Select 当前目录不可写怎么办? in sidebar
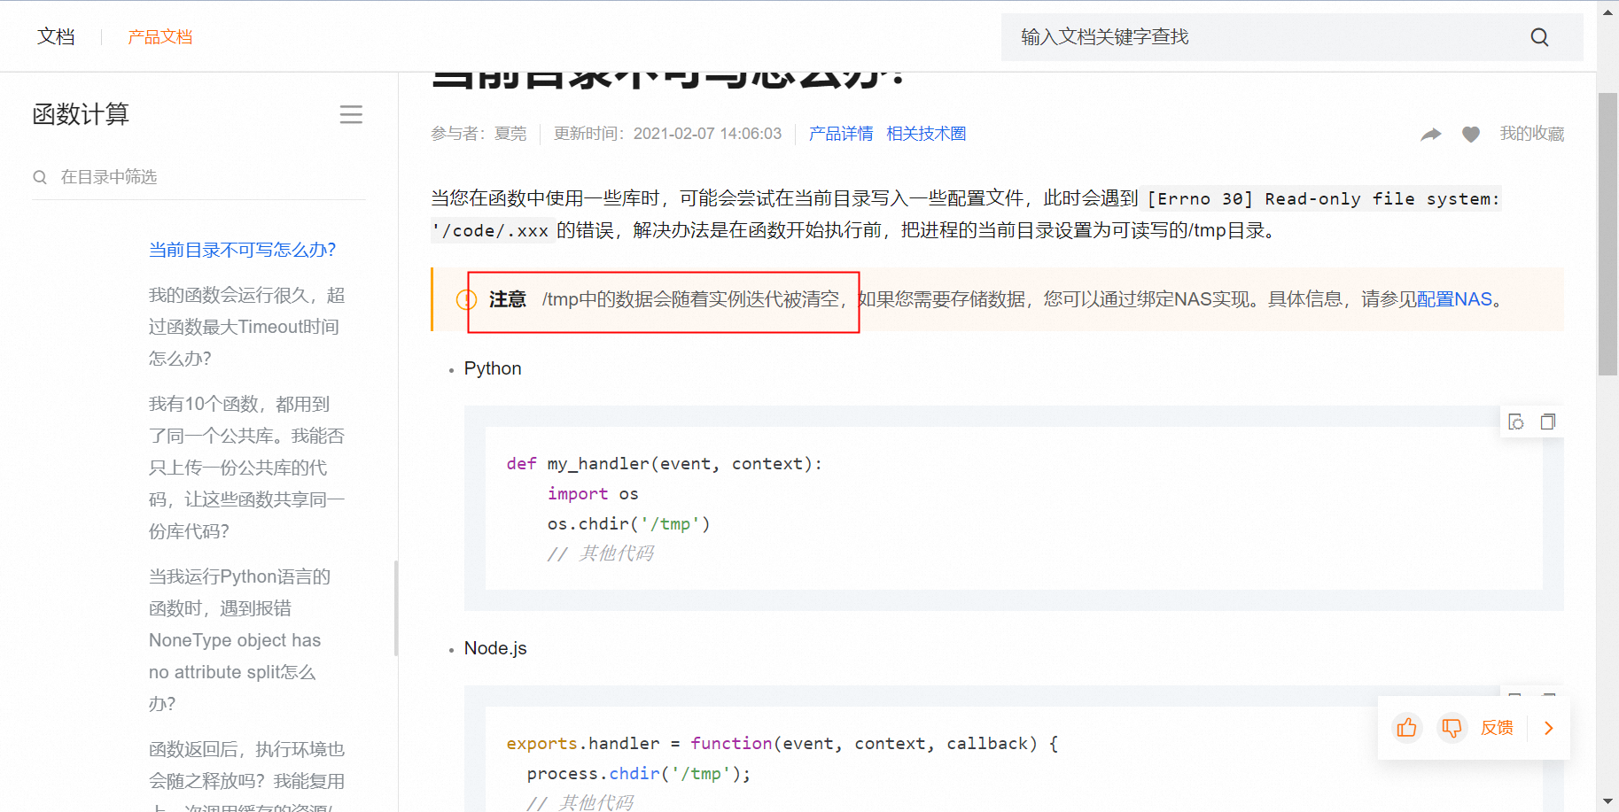This screenshot has width=1619, height=812. [242, 250]
